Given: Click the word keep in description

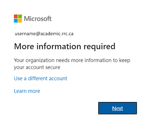Looking at the screenshot, I should click(125, 61).
